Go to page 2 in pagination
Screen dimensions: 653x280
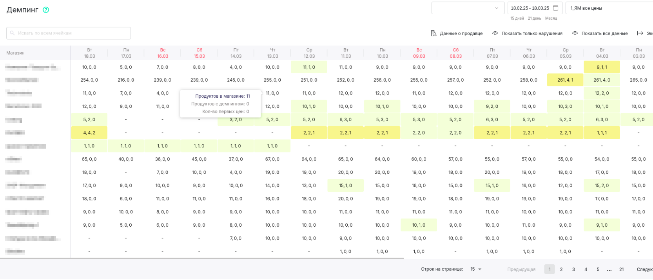point(561,269)
